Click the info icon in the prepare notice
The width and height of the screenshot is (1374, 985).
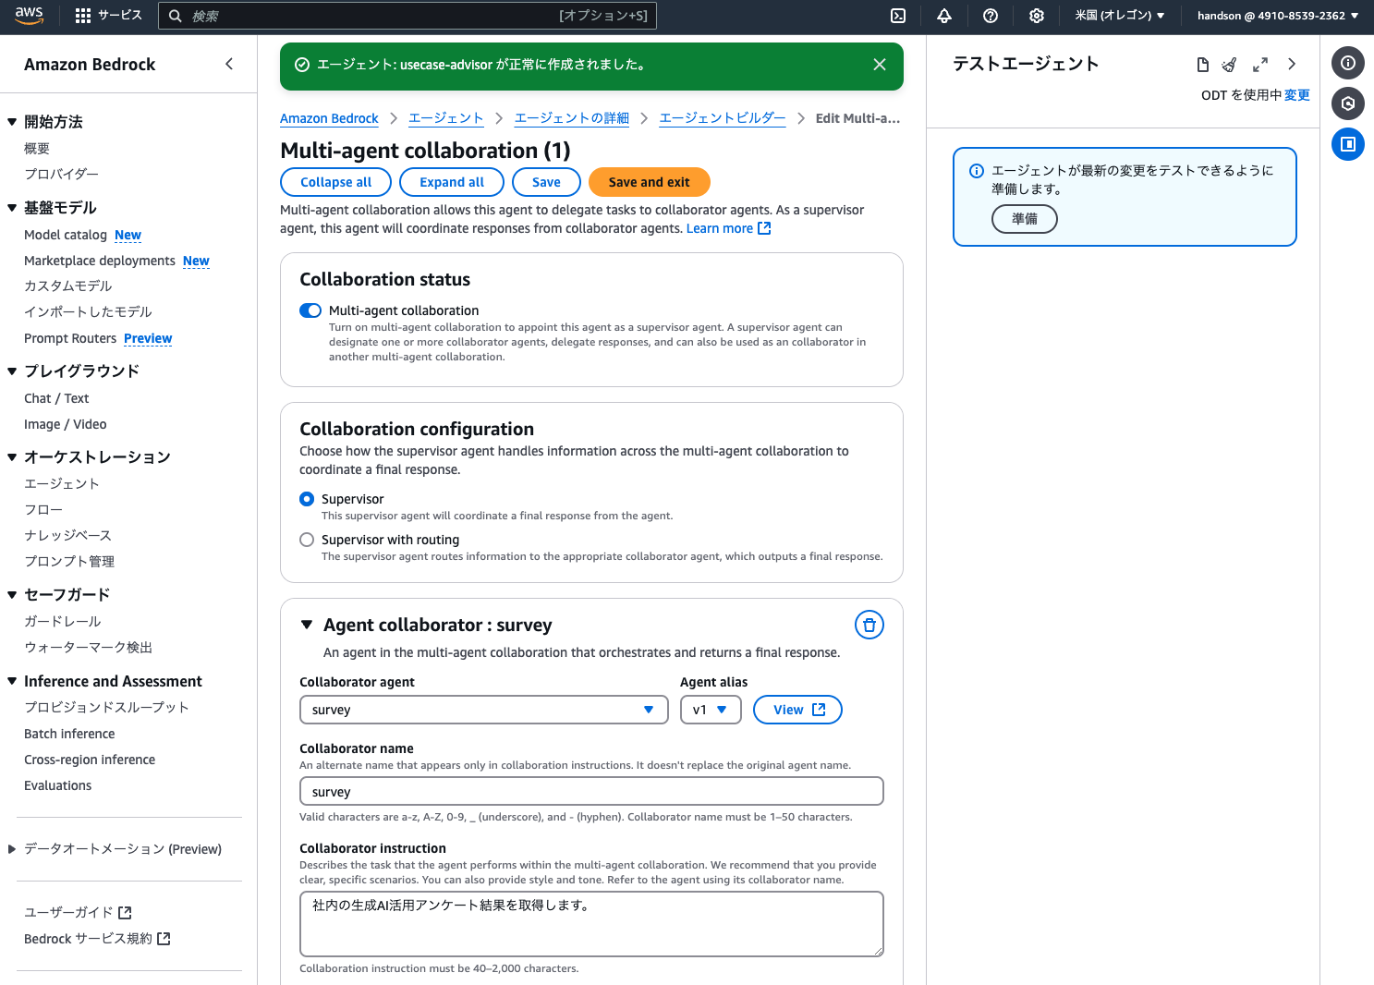[976, 171]
